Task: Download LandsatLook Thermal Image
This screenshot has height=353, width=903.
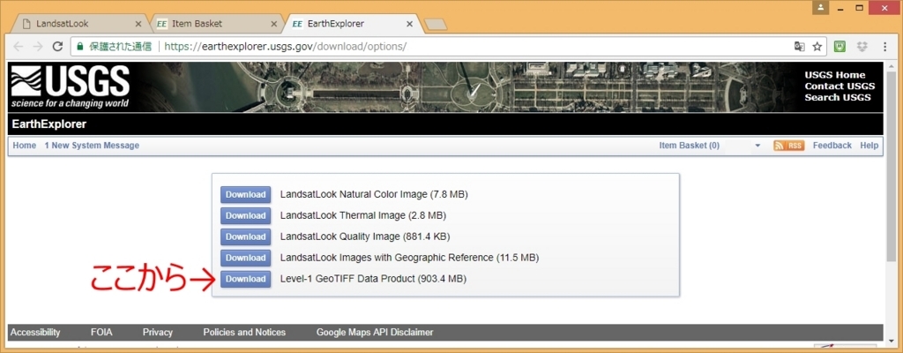Action: [246, 215]
